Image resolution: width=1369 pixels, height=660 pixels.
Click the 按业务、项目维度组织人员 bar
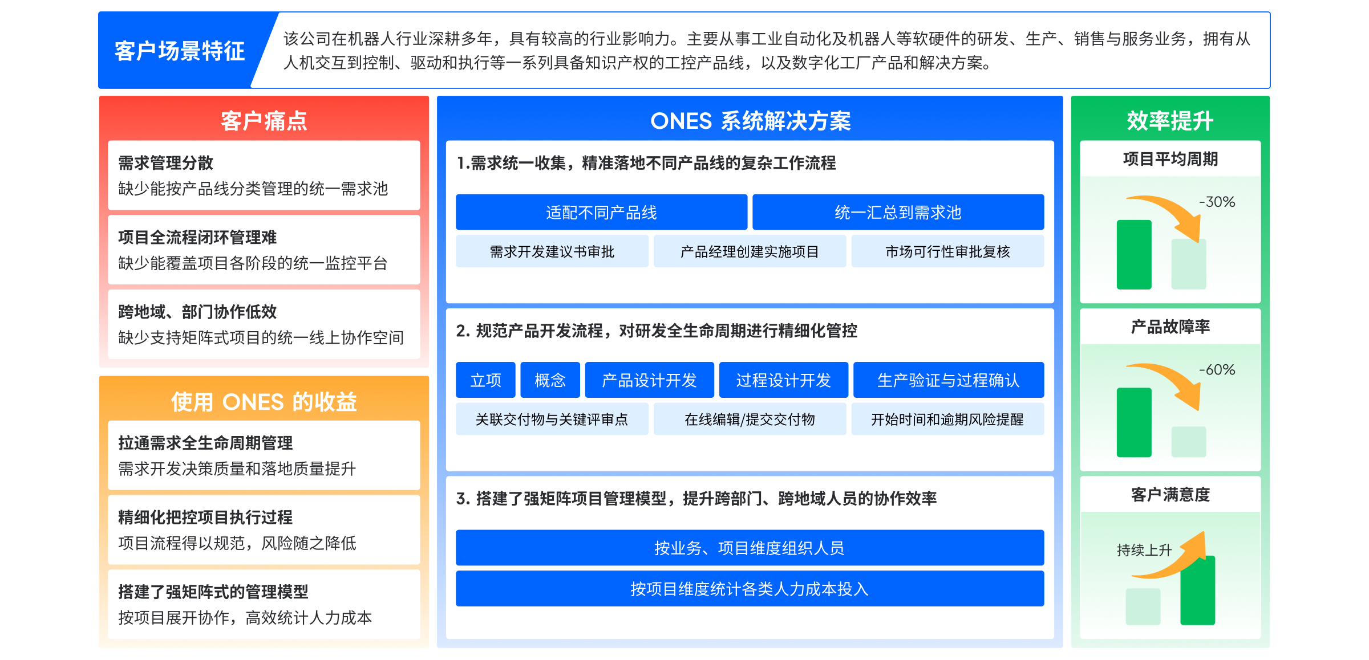(750, 548)
